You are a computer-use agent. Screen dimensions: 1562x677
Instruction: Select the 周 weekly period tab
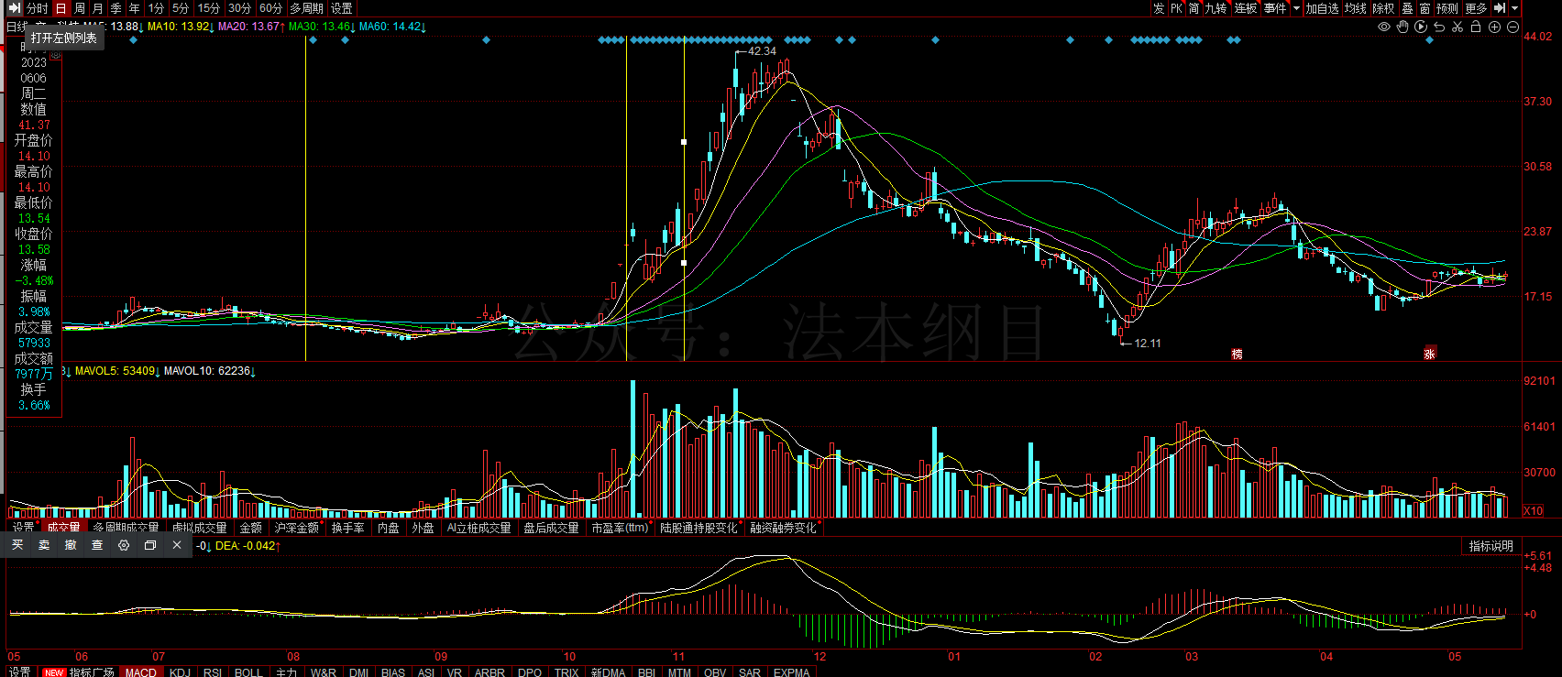point(80,8)
